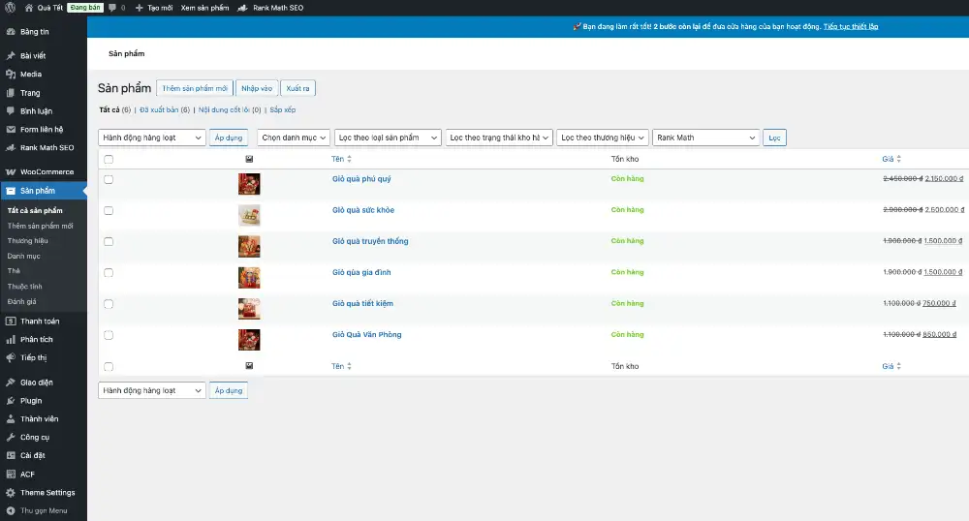
Task: Open the Media library icon
Action: click(11, 74)
